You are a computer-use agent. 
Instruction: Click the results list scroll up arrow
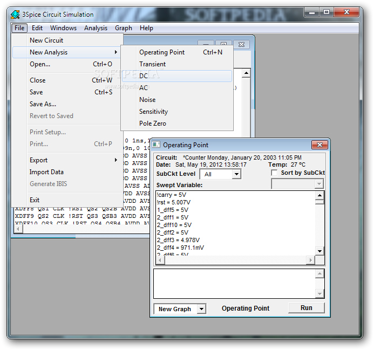click(x=319, y=196)
